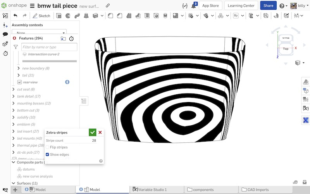Select the Chamfer tool
The width and height of the screenshot is (310, 194).
click(x=120, y=16)
